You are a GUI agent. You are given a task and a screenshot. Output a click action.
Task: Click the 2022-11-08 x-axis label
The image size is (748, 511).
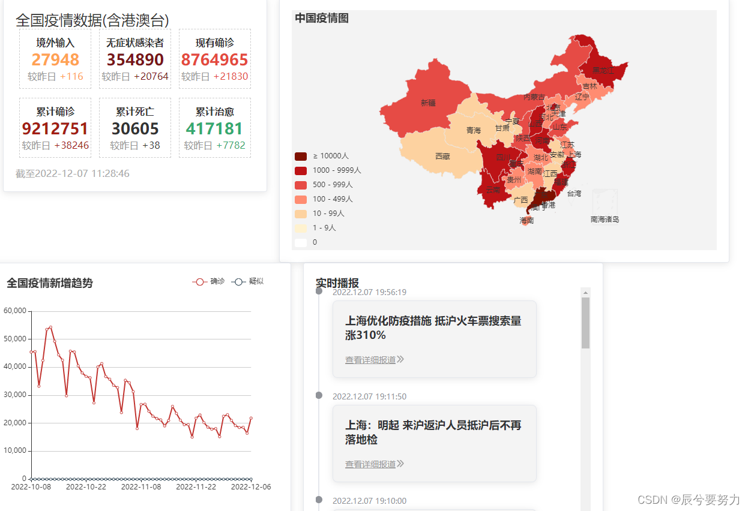click(x=141, y=487)
